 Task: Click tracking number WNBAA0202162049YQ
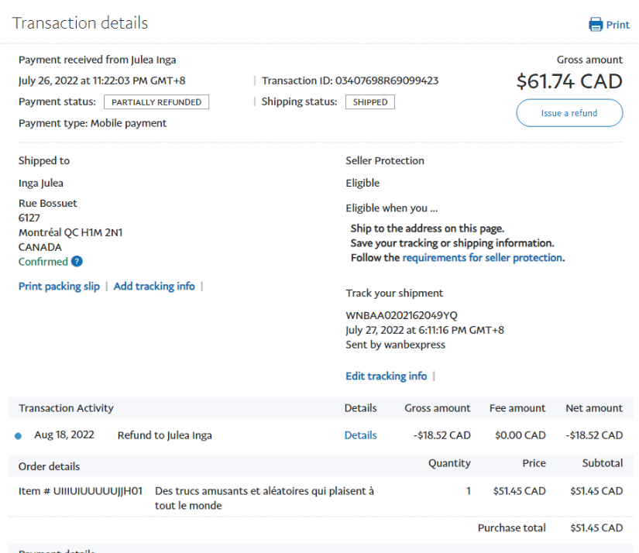tap(401, 316)
